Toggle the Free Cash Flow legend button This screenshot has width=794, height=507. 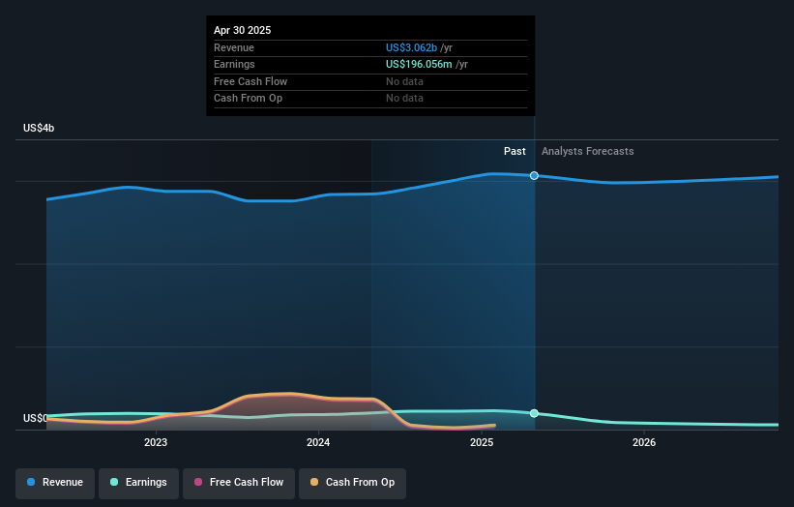pos(239,483)
